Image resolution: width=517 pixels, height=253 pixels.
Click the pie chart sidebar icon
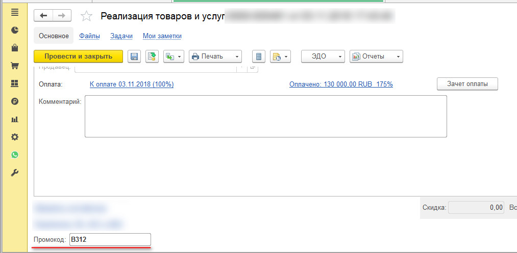coord(15,30)
